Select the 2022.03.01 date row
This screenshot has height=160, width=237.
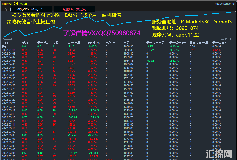coord(8,153)
